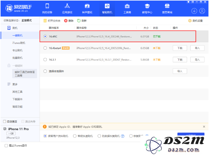The height and width of the screenshot is (155, 209).
Task: Enable 阻止iTunes运行 checkbox
Action: coord(6,146)
